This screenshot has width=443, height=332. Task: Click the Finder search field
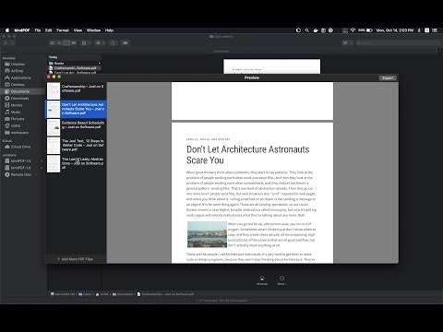pyautogui.click(x=398, y=43)
